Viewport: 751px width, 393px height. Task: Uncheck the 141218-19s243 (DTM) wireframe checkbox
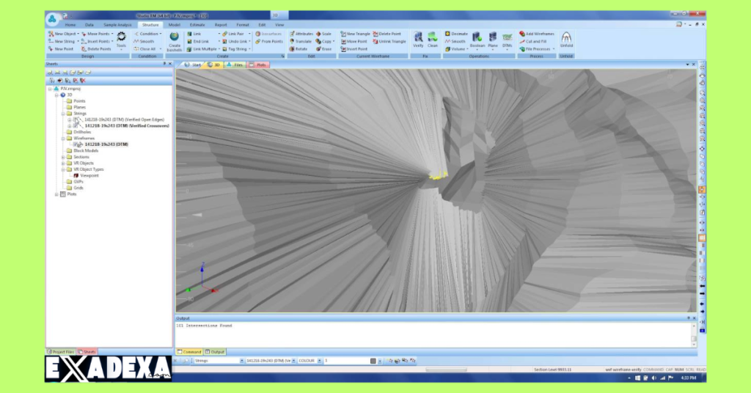[x=75, y=144]
